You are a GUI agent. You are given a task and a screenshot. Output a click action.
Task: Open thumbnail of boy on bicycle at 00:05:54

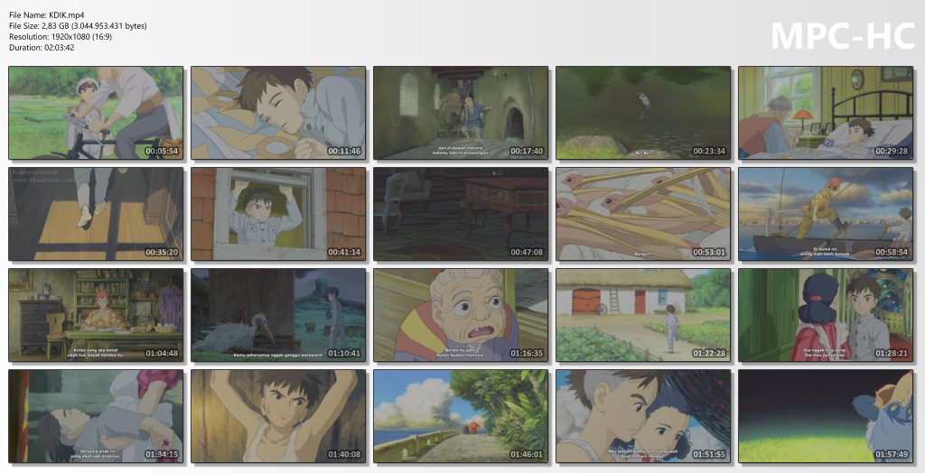click(x=96, y=113)
